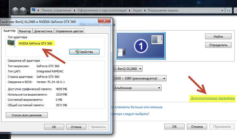Select '0 МБ' system video memory value
Viewport: 237px width, 139px height.
click(x=59, y=100)
